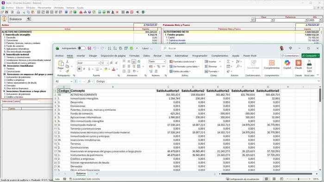Click Insertar in the Celdas group
This screenshot has width=324, height=182.
210,61
